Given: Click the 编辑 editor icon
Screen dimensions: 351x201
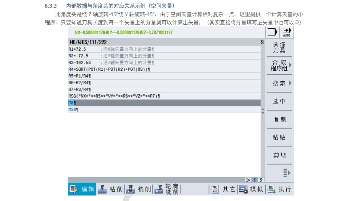Looking at the screenshot, I should click(74, 189).
